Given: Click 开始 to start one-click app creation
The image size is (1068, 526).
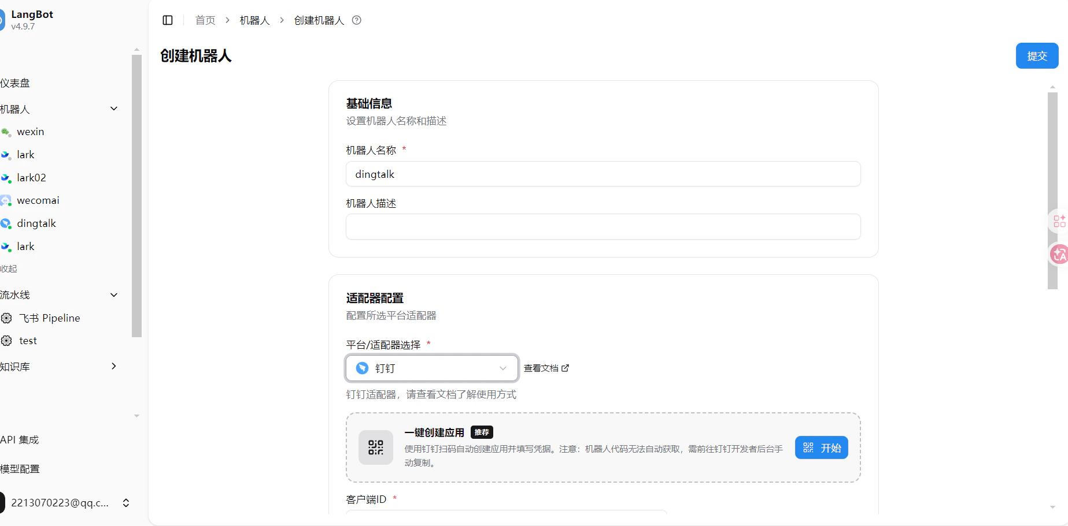Looking at the screenshot, I should [821, 447].
